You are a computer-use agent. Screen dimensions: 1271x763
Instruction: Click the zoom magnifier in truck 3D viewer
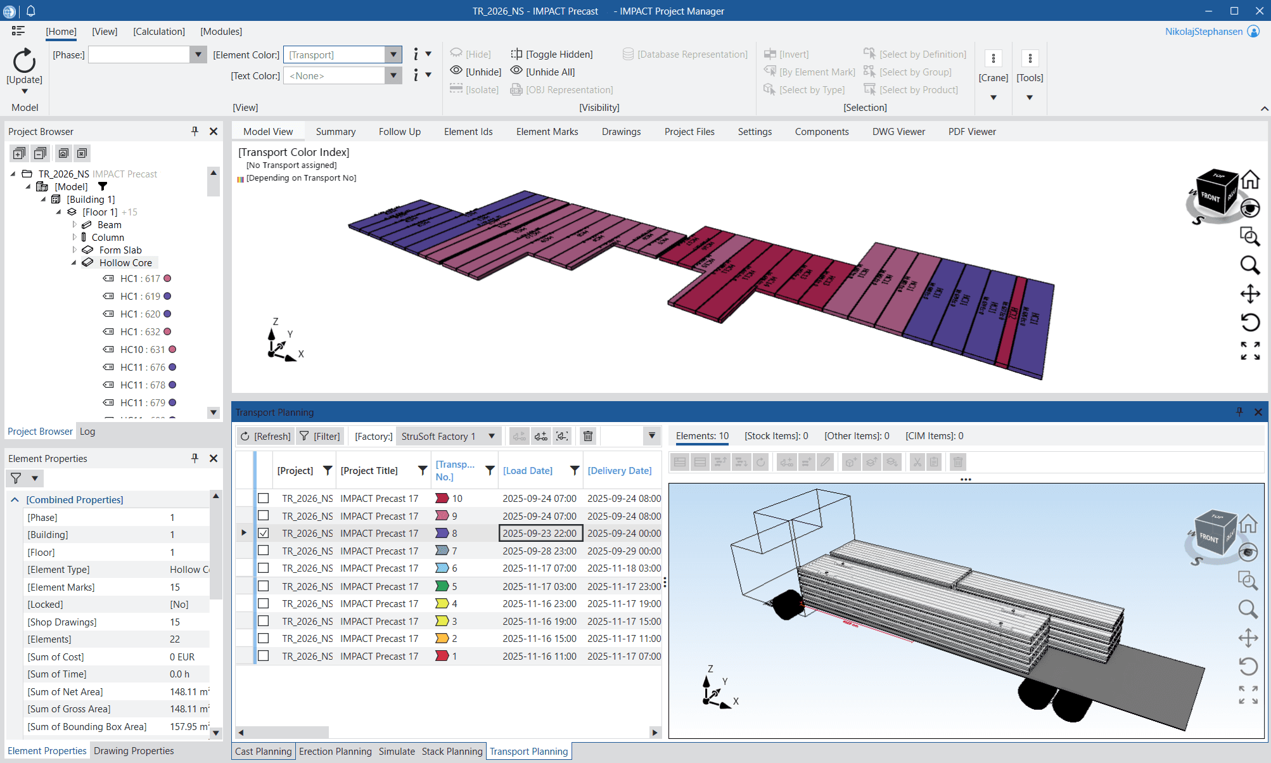click(1248, 609)
